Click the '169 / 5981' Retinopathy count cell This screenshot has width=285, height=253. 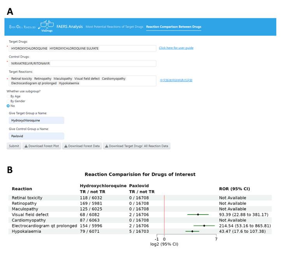coord(91,203)
